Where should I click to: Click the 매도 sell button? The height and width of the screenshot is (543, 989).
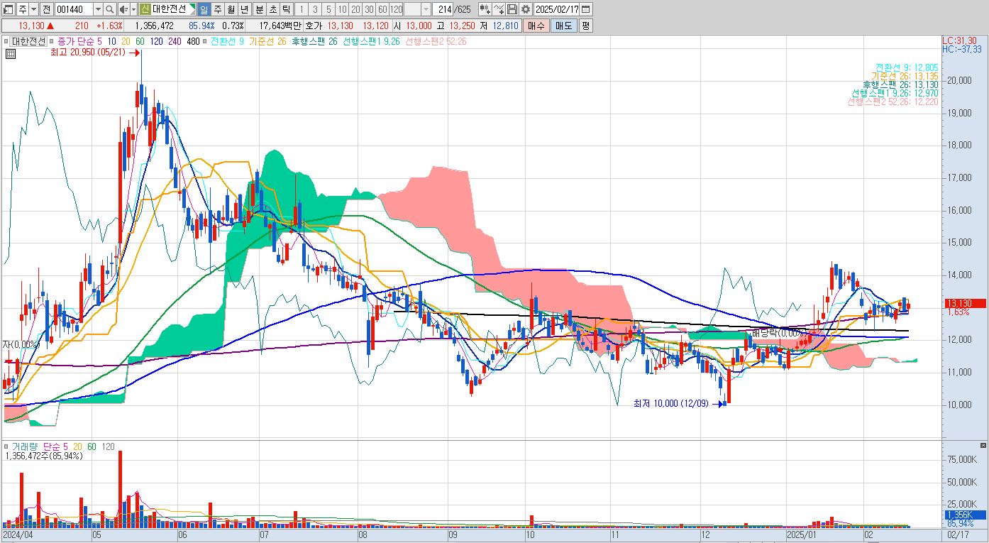[563, 26]
